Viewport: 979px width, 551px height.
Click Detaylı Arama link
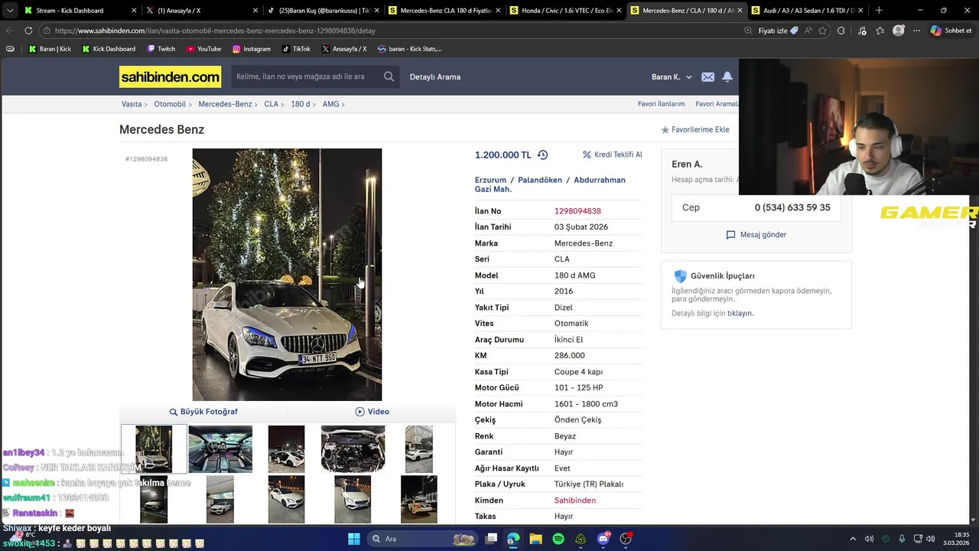pyautogui.click(x=435, y=77)
